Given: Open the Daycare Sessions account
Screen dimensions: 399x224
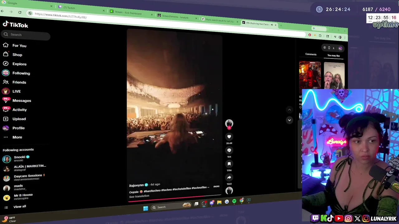Looking at the screenshot, I should click(x=24, y=177).
